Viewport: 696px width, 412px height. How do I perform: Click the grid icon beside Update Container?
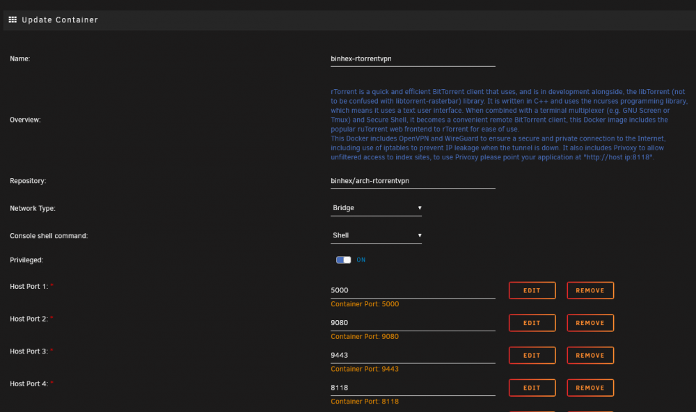click(13, 19)
